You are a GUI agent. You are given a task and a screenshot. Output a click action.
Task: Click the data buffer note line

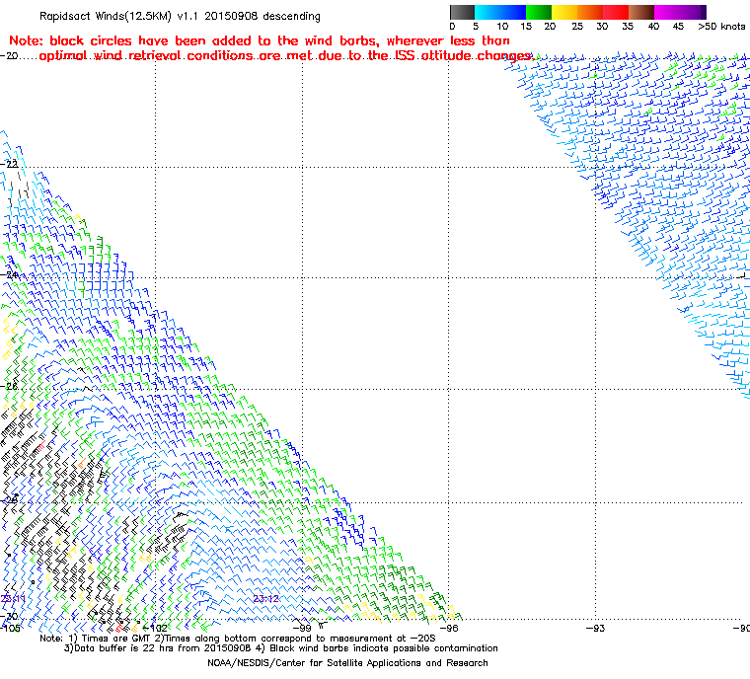[x=281, y=648]
